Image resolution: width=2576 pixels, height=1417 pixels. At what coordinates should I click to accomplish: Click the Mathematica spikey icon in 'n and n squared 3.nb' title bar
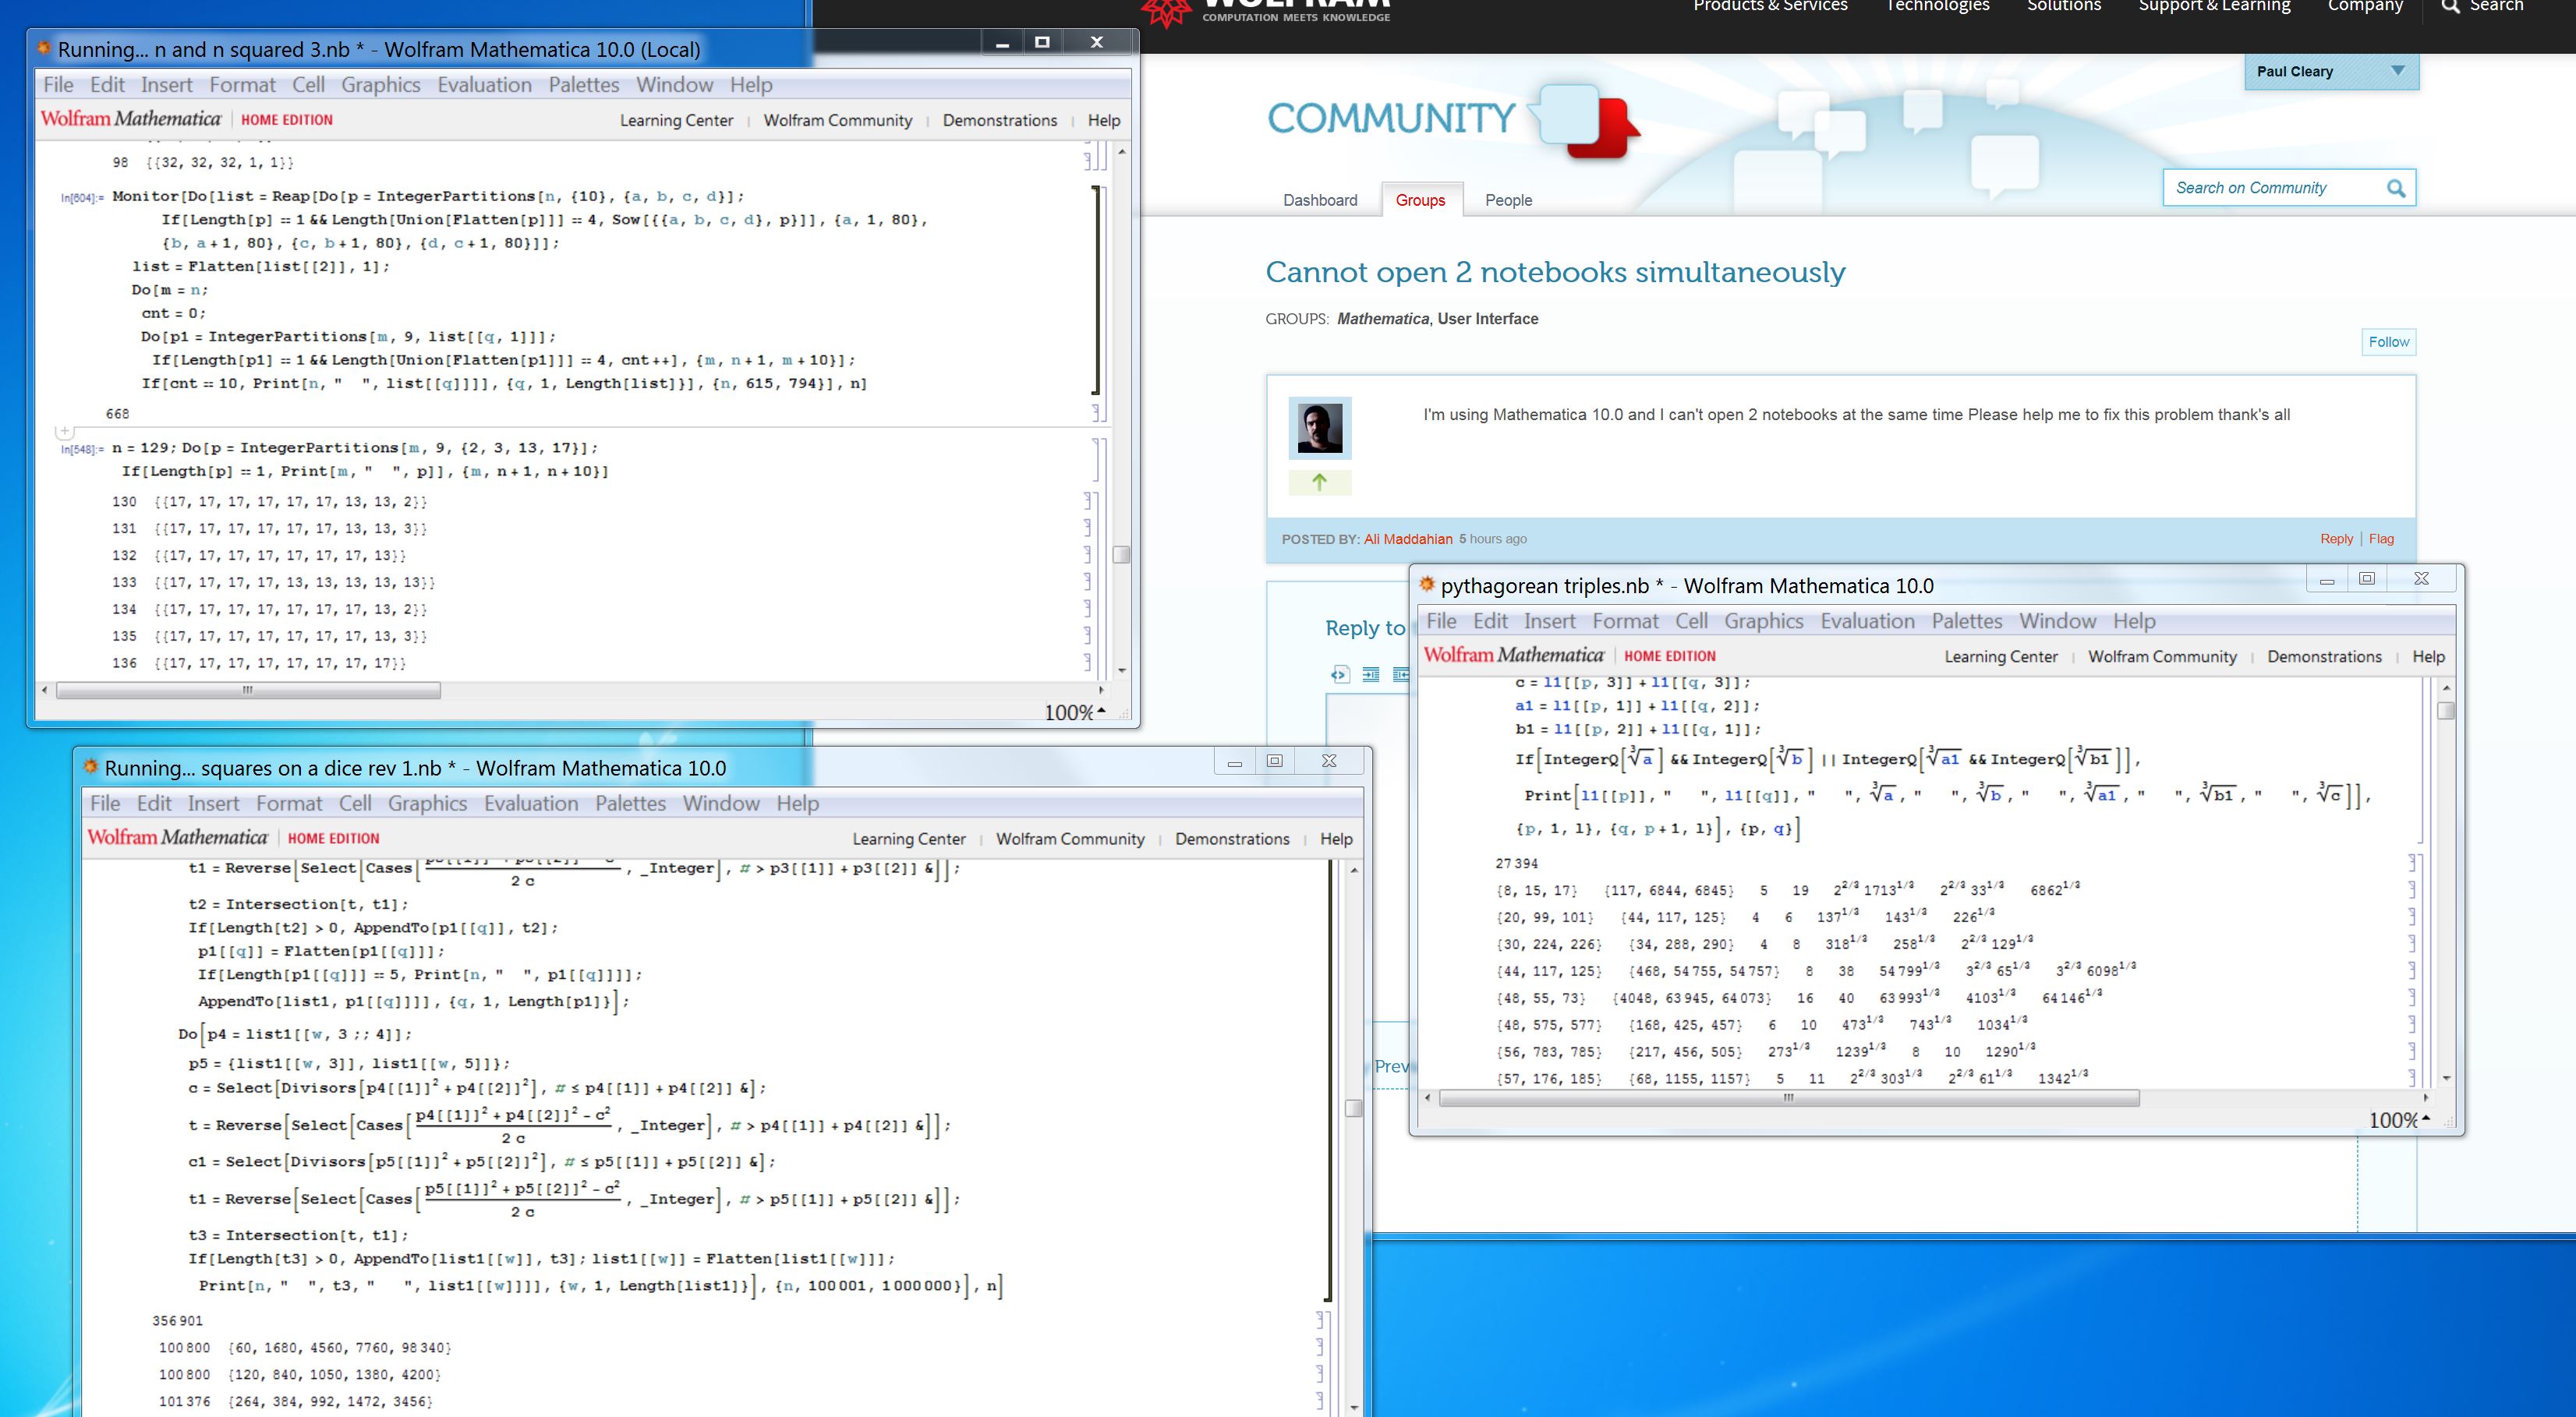(x=44, y=48)
